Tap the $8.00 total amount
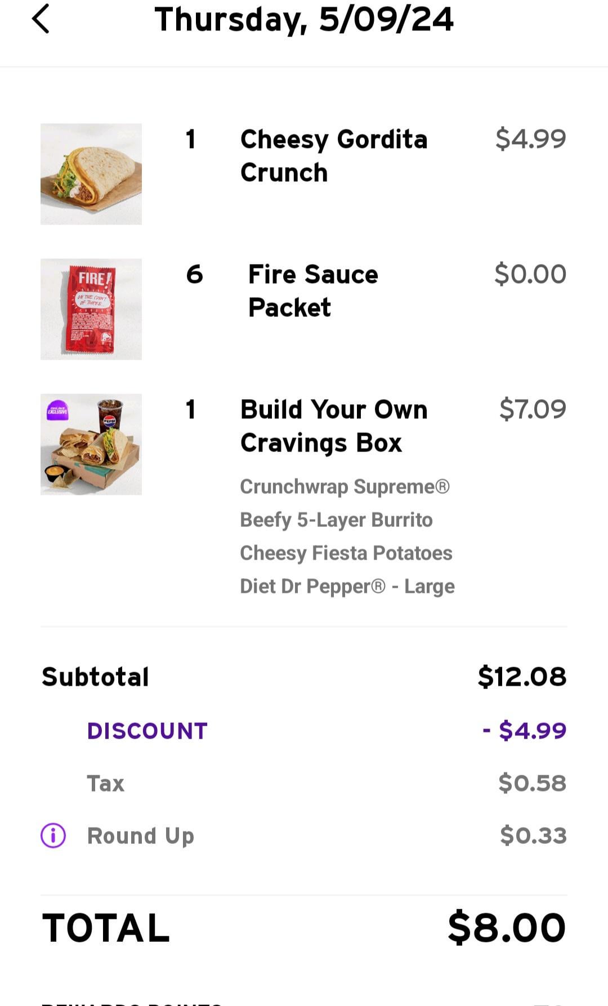 (507, 928)
